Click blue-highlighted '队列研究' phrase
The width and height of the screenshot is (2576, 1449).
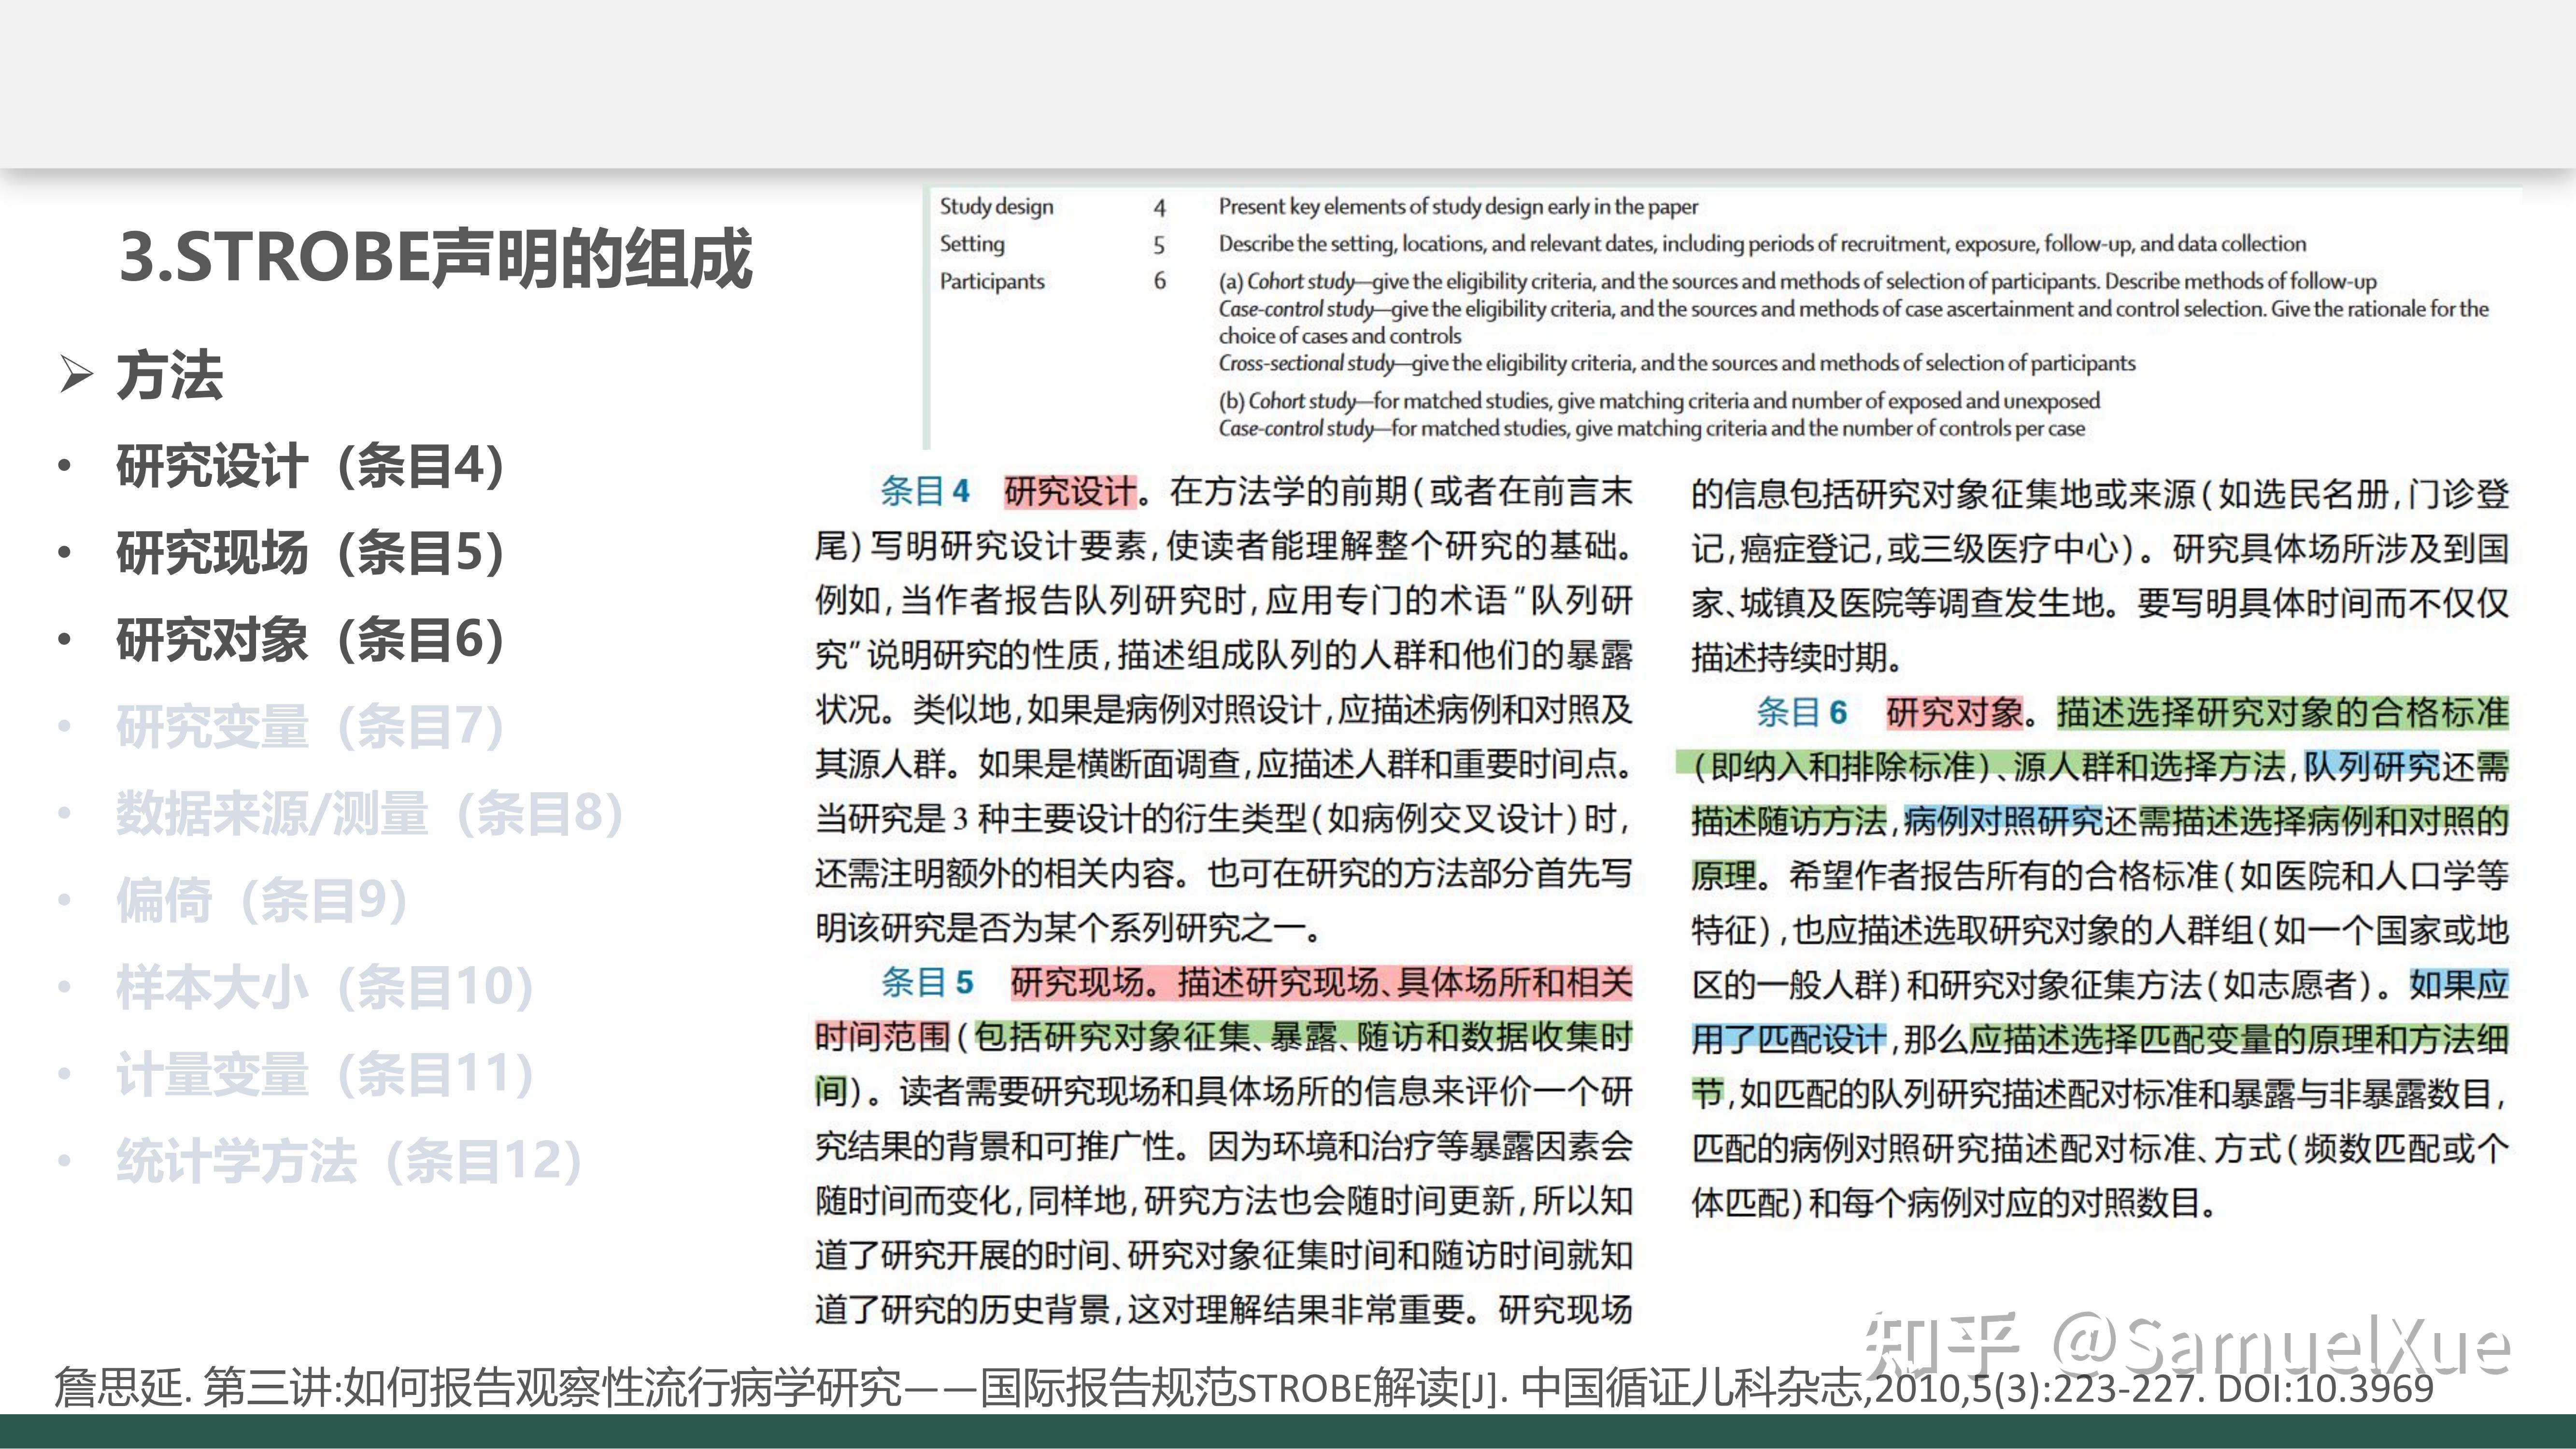(2372, 766)
